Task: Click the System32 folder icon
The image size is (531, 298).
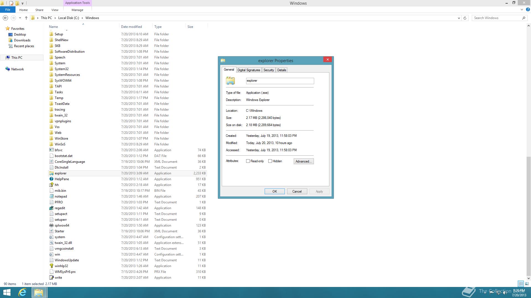Action: pyautogui.click(x=51, y=69)
